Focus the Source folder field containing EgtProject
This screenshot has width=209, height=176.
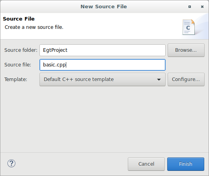tap(103, 50)
